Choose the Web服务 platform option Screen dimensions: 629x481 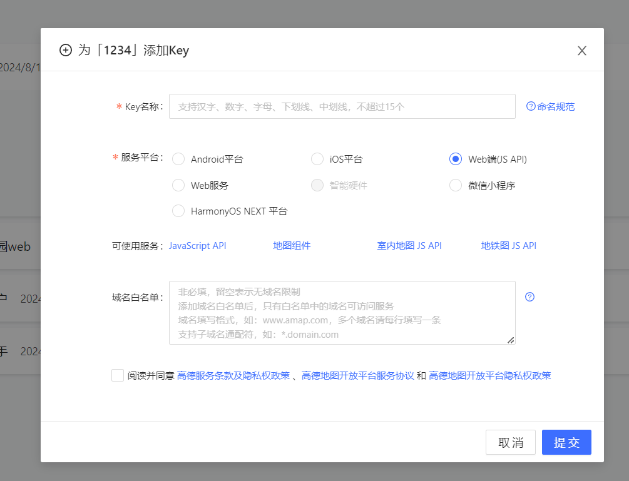(179, 185)
